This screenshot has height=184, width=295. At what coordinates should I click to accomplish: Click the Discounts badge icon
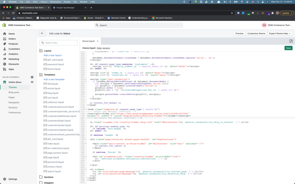5,64
